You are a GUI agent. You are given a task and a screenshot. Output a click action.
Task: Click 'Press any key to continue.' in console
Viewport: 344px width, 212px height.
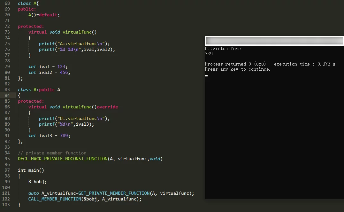click(x=238, y=69)
